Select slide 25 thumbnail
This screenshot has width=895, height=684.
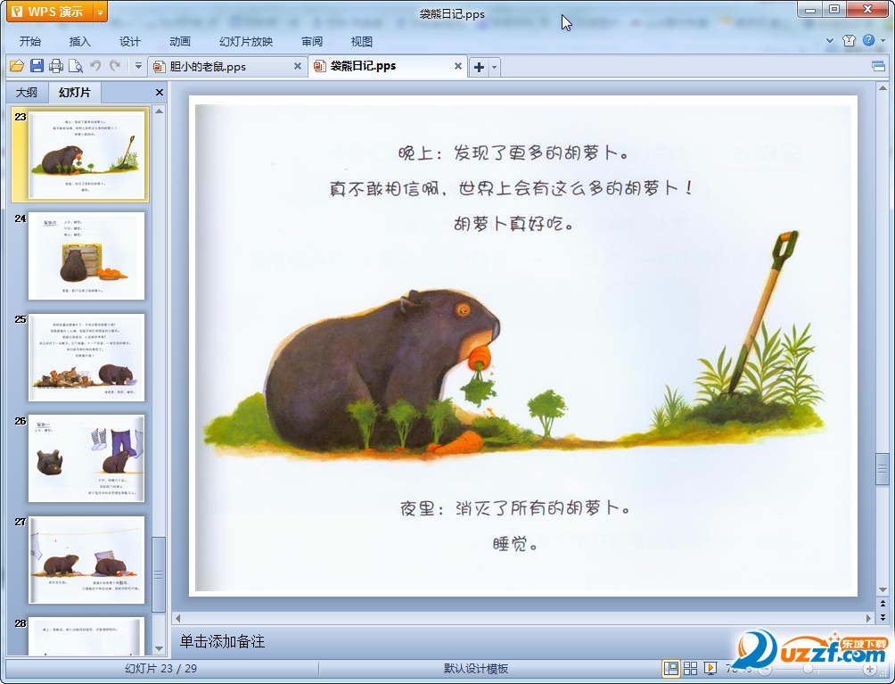86,358
